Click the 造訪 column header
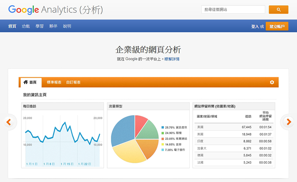This screenshot has width=297, height=182. [248, 117]
